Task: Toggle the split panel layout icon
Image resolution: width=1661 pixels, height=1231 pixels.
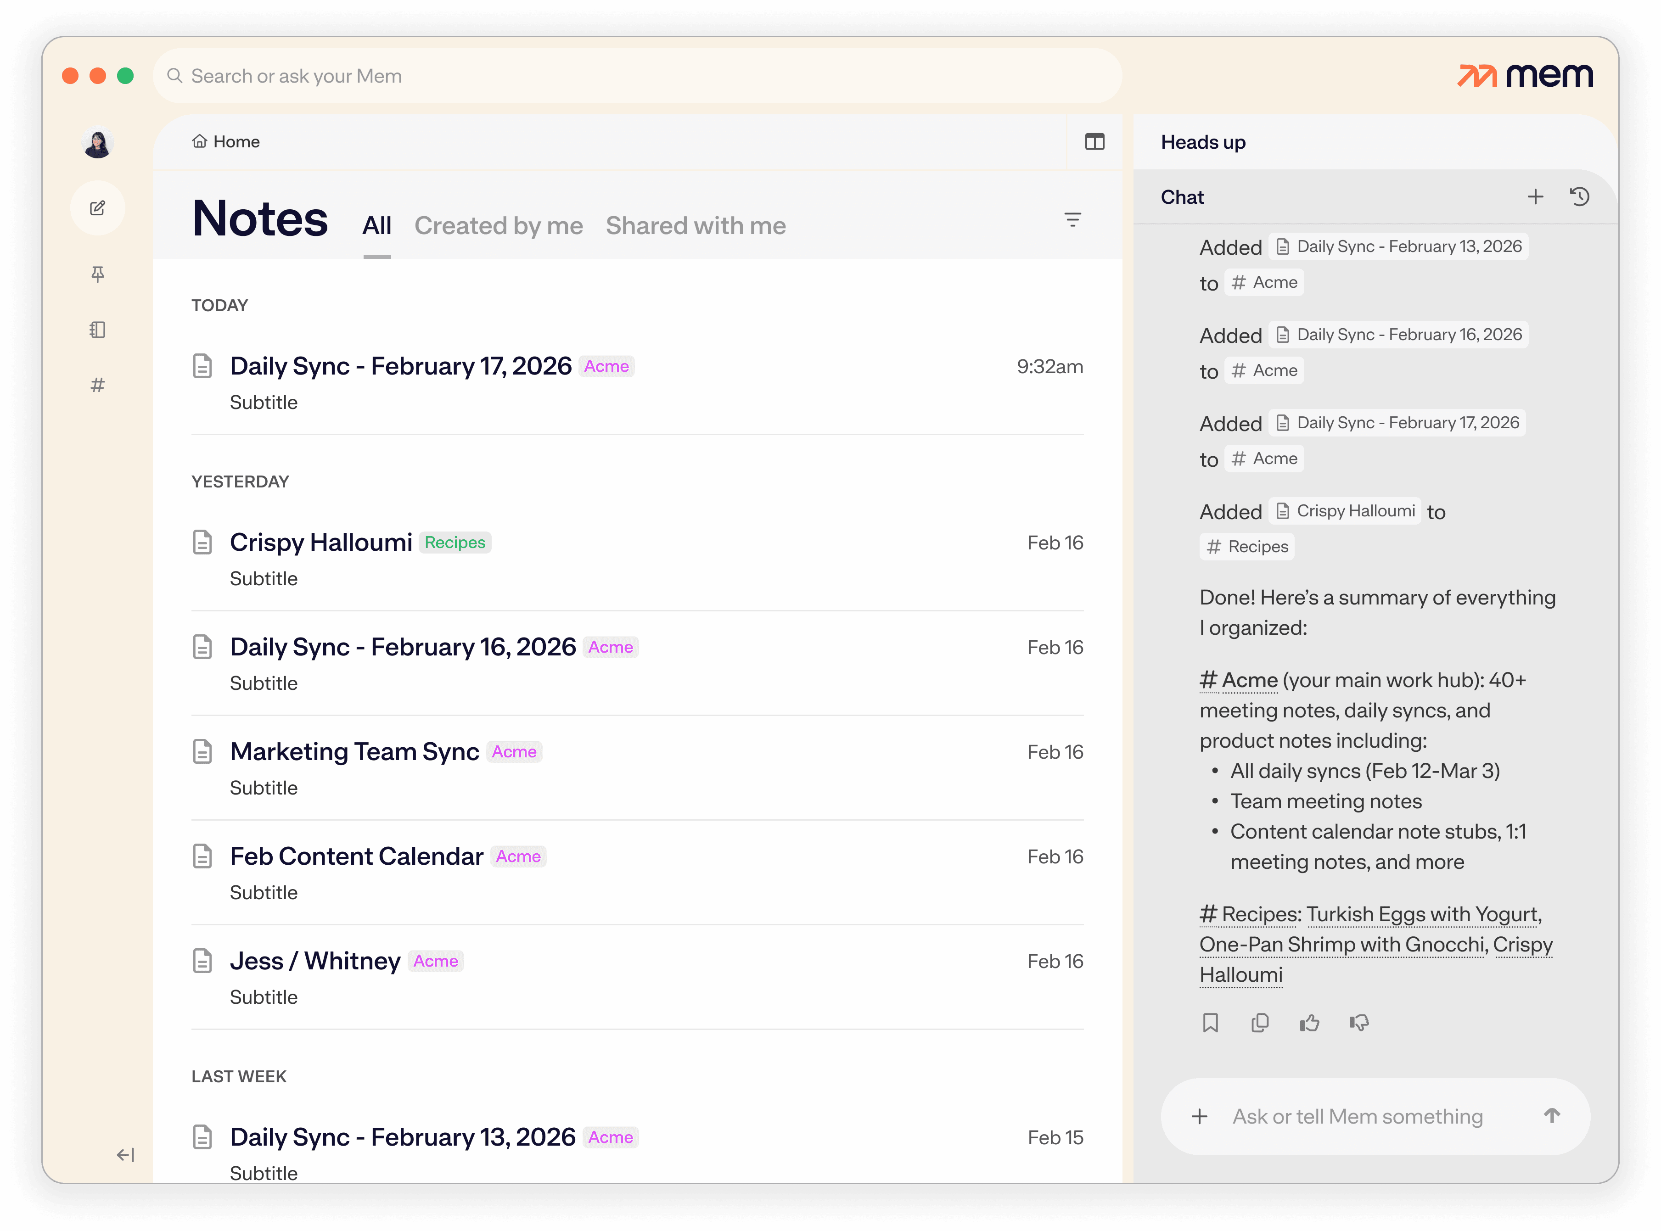Action: (1094, 141)
